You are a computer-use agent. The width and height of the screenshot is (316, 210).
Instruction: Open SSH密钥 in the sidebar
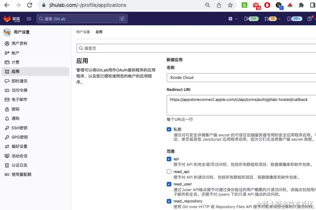pyautogui.click(x=35, y=128)
